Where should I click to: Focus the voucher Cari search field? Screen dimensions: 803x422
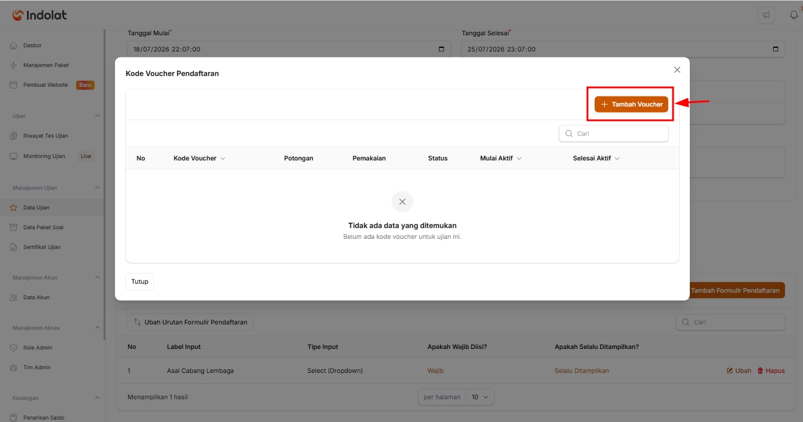click(x=614, y=133)
